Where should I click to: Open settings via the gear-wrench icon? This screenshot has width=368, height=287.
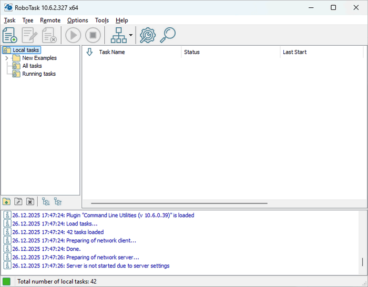click(x=148, y=35)
